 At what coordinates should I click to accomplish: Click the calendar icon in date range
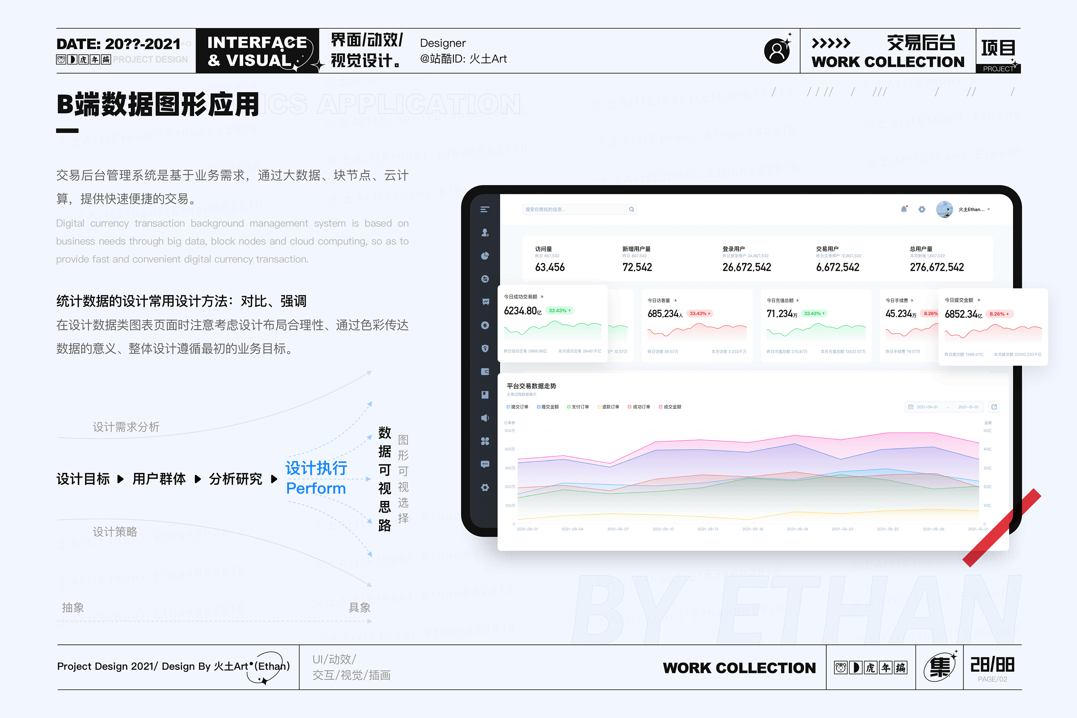click(911, 407)
